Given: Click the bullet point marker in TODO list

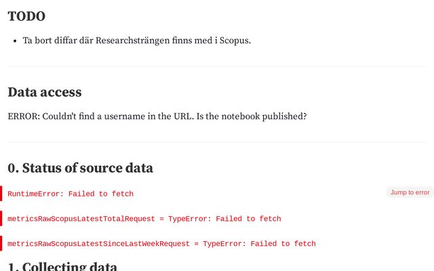Looking at the screenshot, I should (15, 41).
